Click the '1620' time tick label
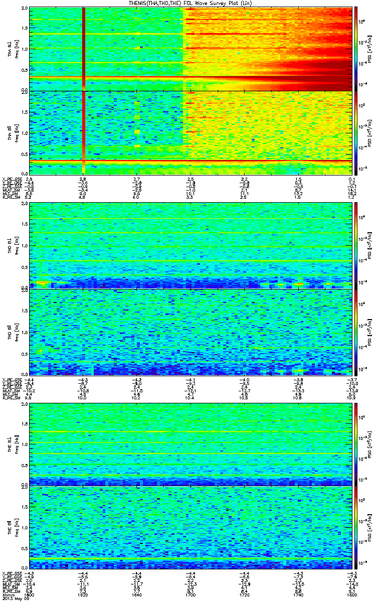 [x=83, y=594]
